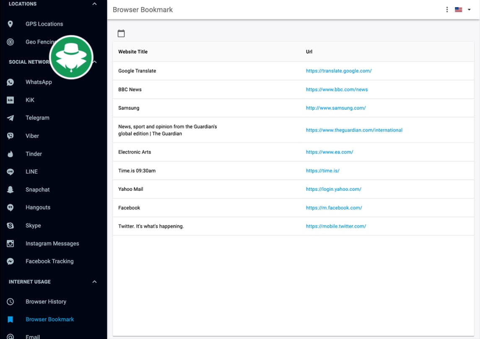Follow the Yahoo Mail URL link

pyautogui.click(x=334, y=189)
